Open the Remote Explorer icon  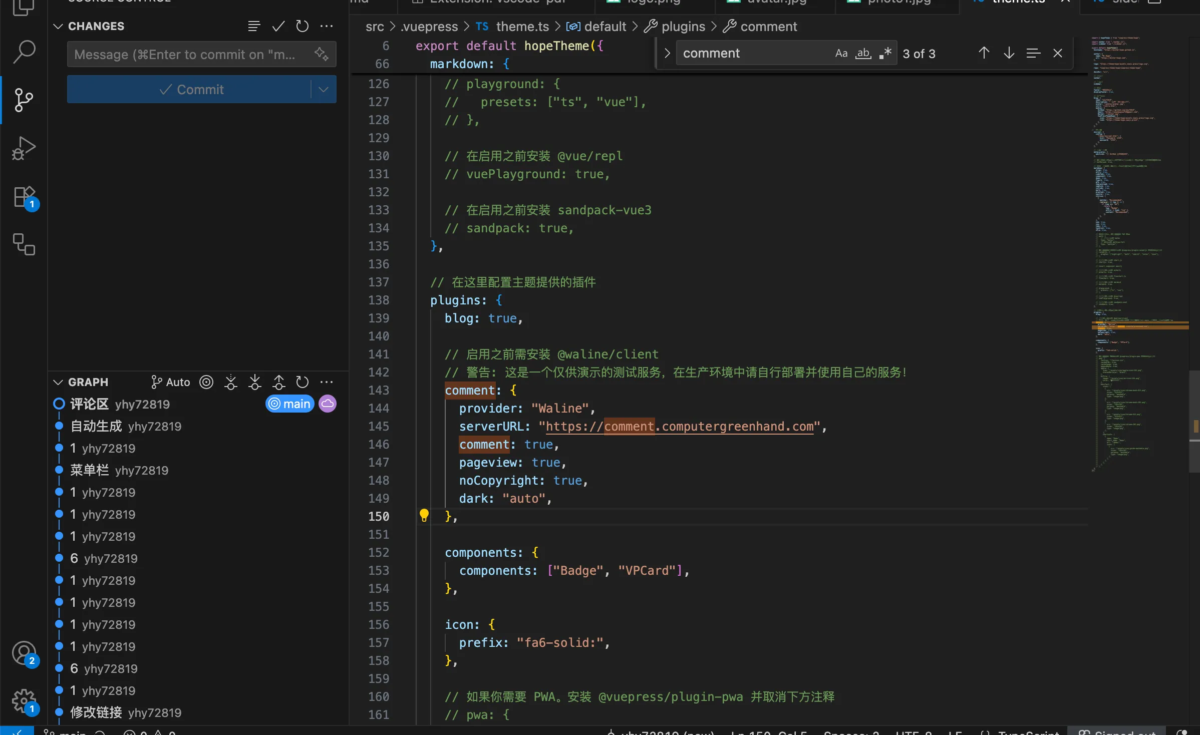pos(24,245)
